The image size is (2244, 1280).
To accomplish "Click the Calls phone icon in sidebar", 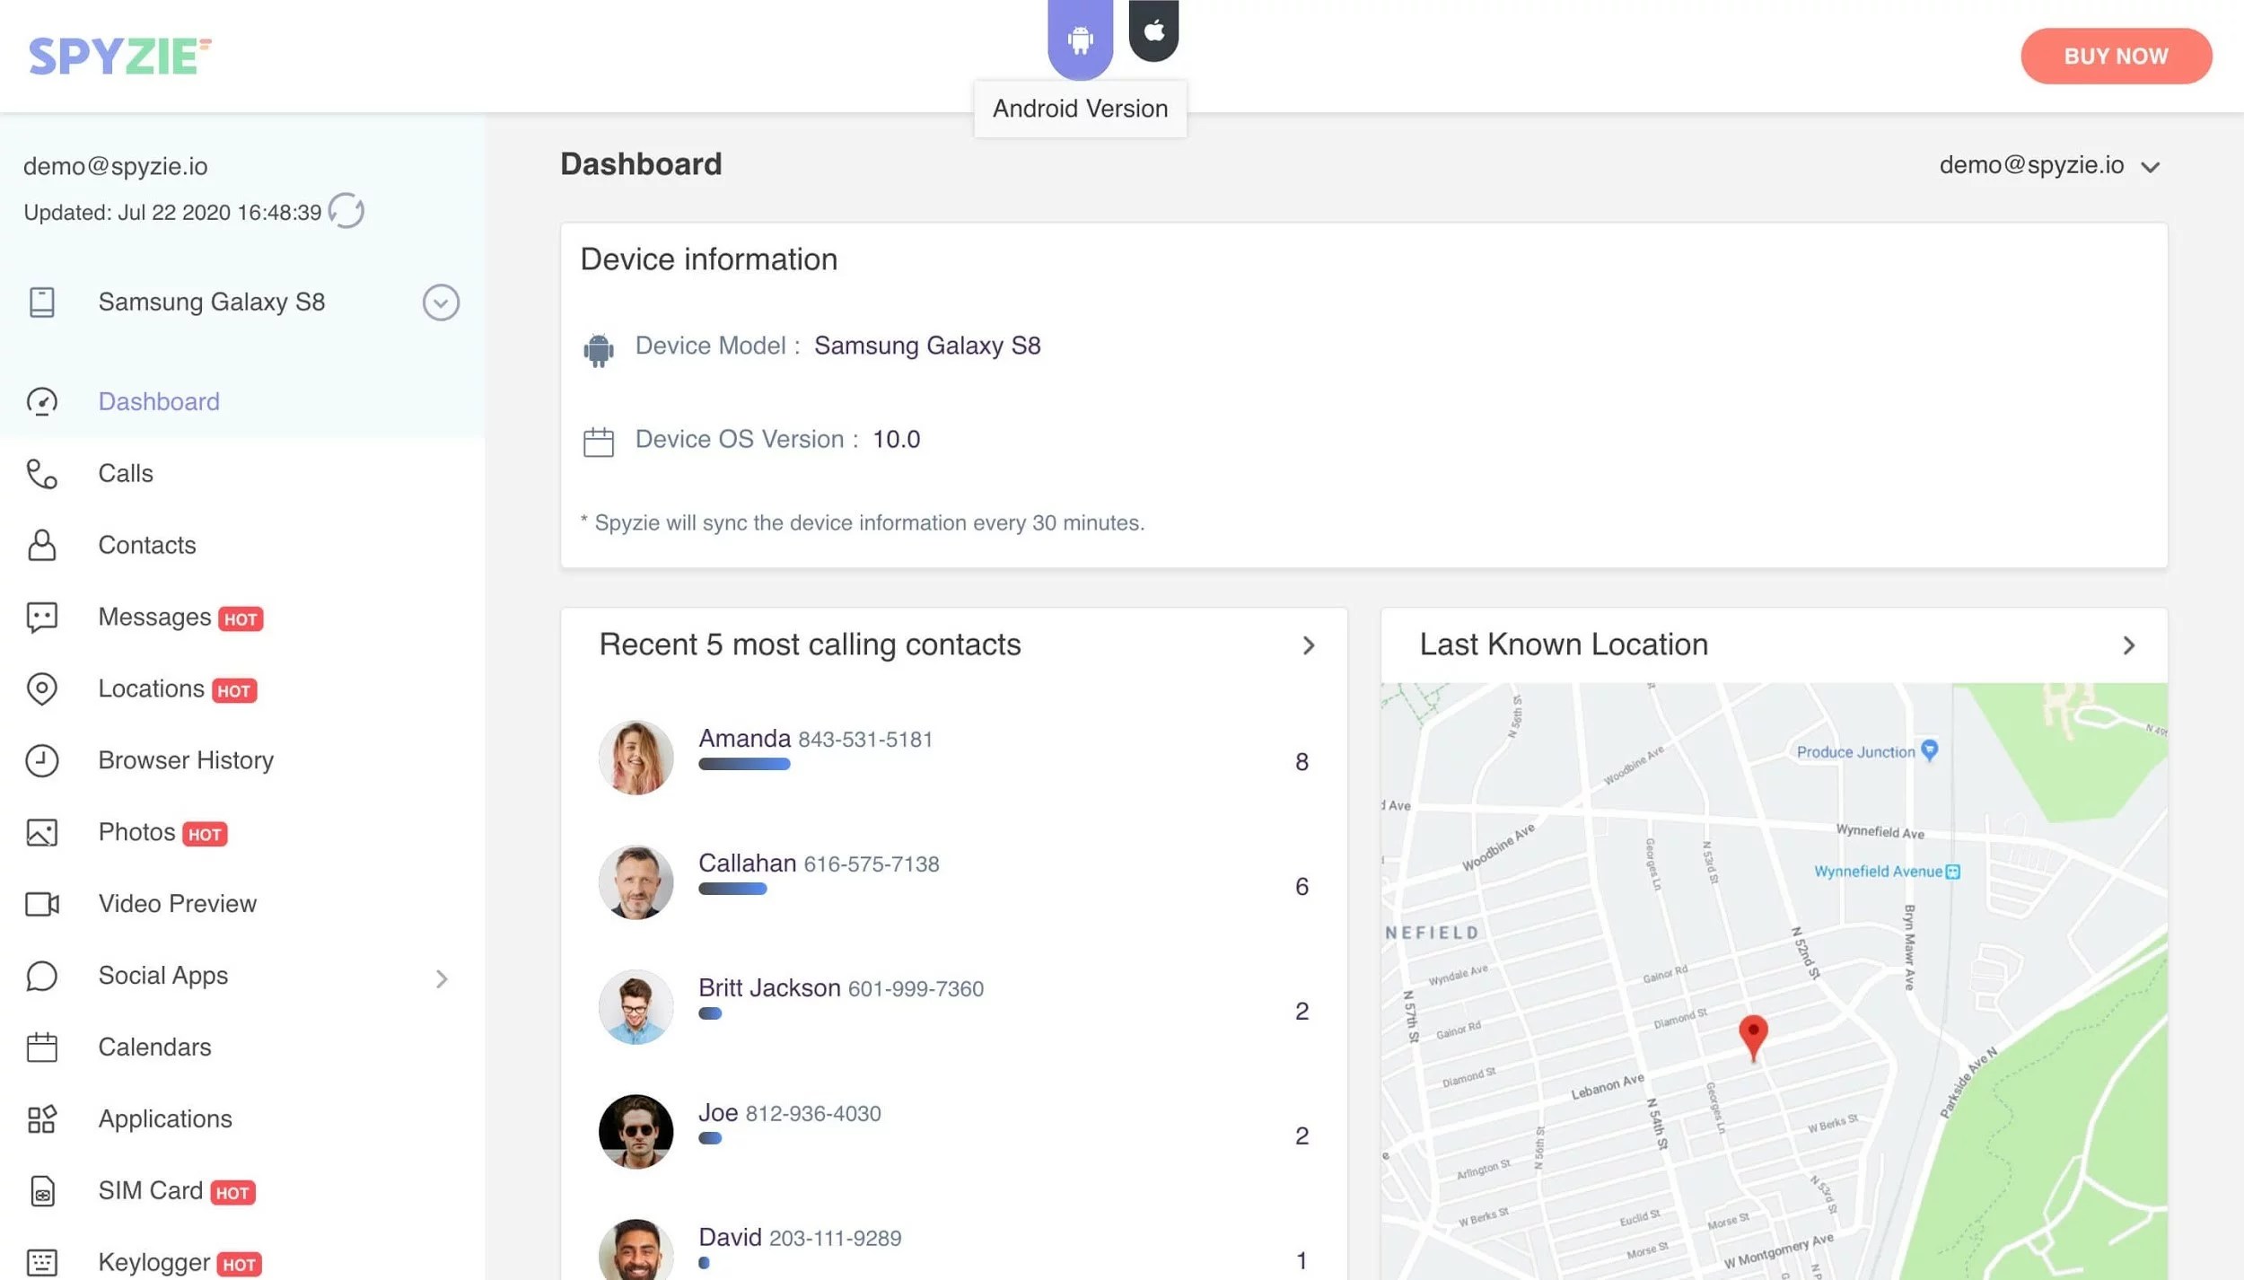I will 41,473.
